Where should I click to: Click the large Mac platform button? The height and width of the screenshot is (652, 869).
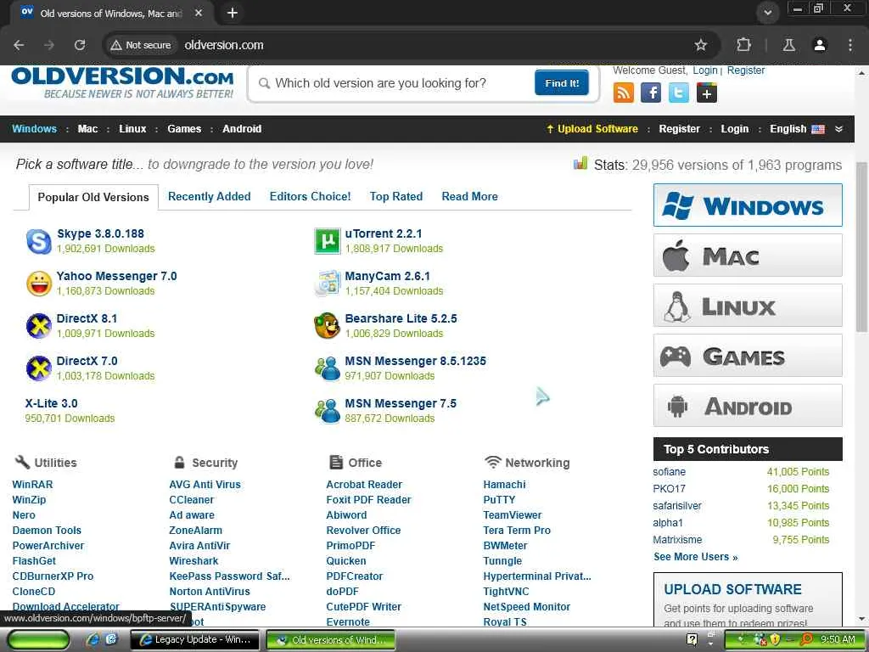[748, 255]
